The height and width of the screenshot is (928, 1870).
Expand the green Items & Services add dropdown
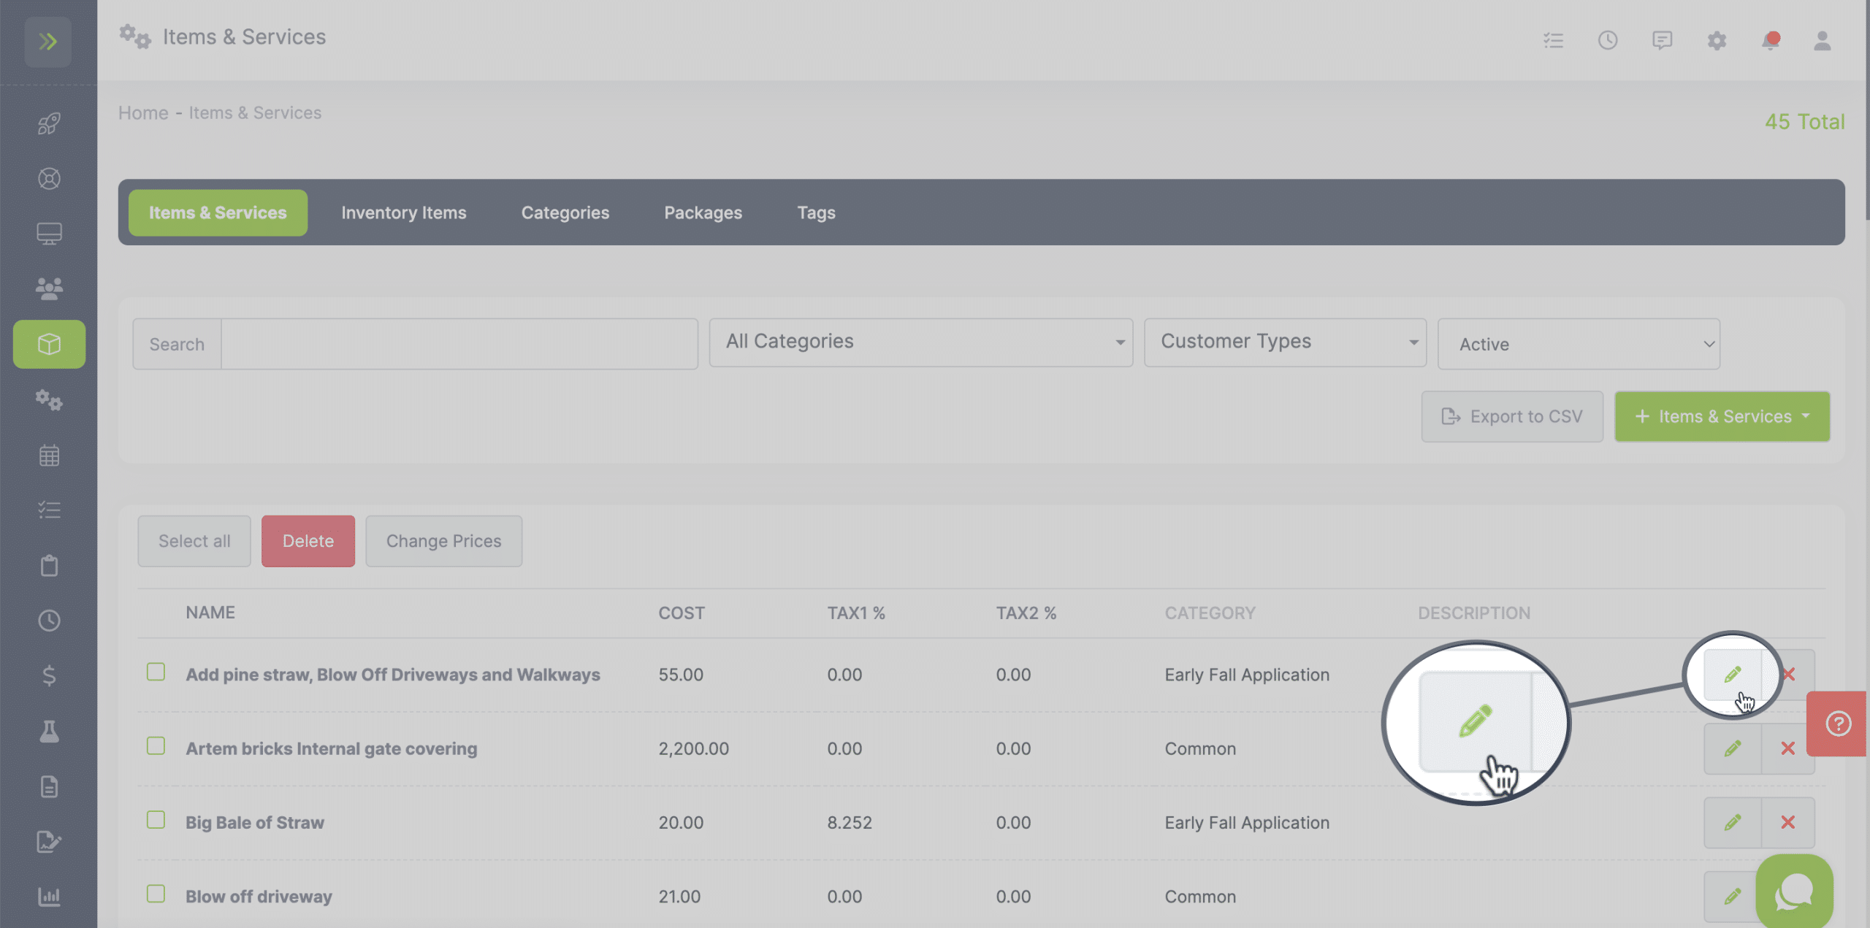(x=1722, y=416)
